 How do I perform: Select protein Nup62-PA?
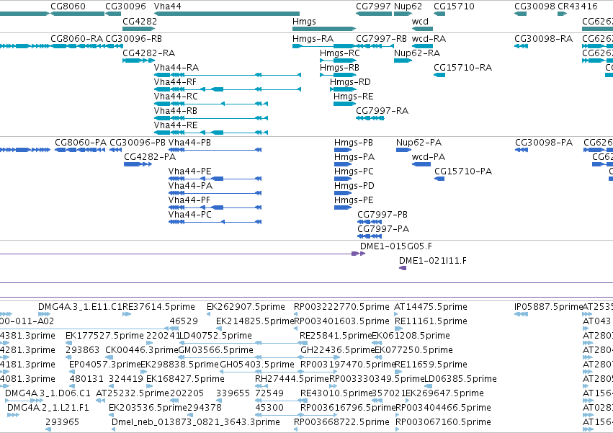click(419, 143)
